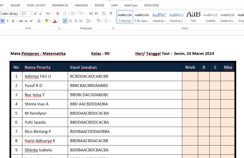Apply the red font color
Screen dimensions: 244x158
pyautogui.click(x=54, y=21)
